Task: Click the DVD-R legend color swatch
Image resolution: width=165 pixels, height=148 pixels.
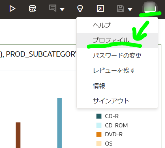Action: 99,134
